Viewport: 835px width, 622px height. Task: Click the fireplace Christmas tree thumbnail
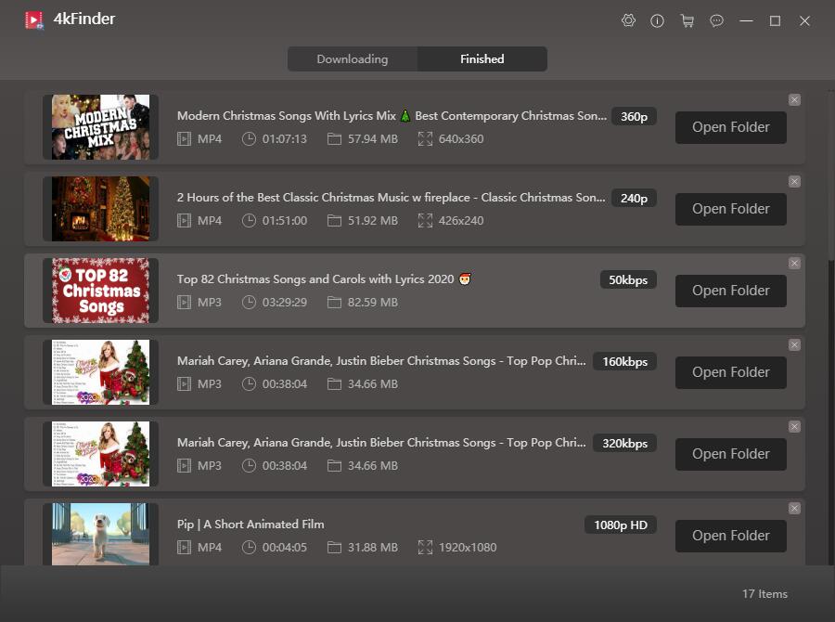[x=100, y=209]
